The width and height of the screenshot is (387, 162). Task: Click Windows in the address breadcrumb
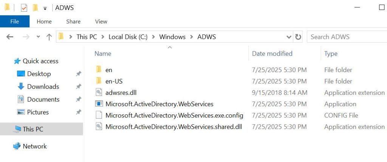(x=172, y=37)
